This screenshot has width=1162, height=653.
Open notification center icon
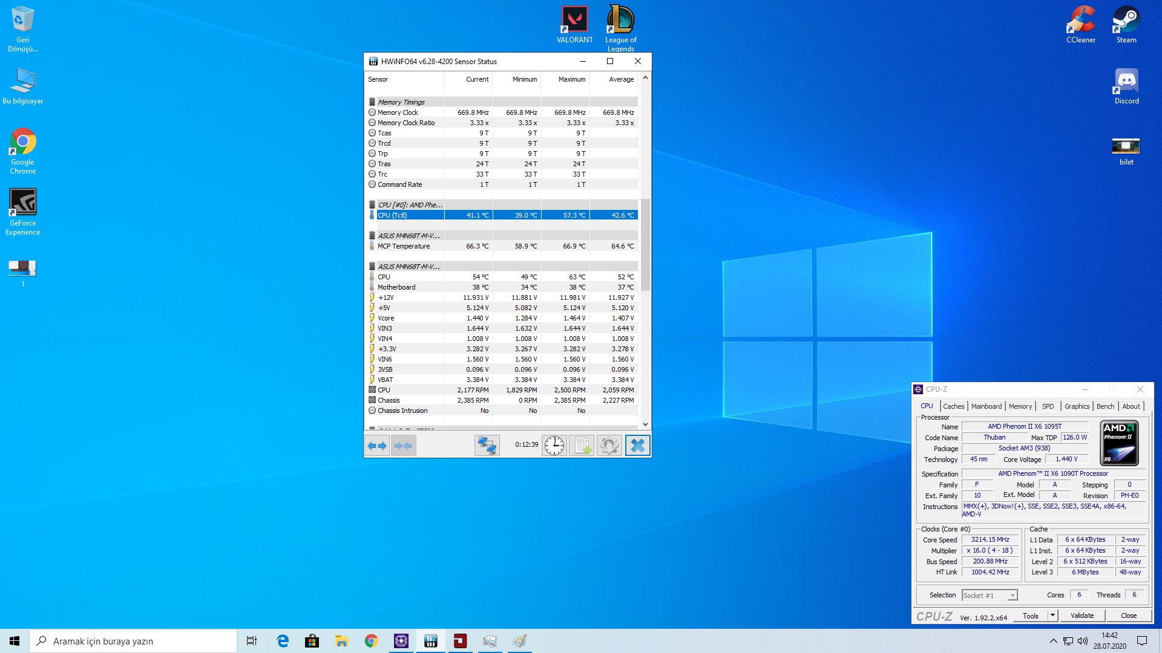point(1142,641)
